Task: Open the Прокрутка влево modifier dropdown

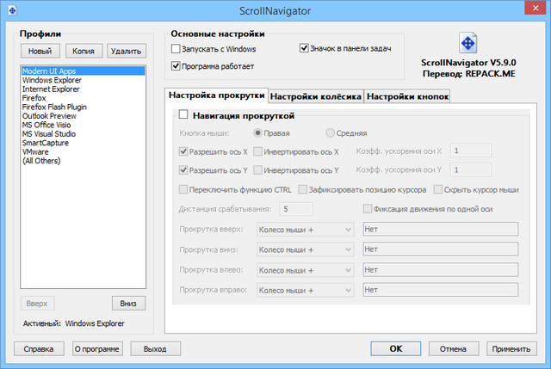Action: pos(305,270)
